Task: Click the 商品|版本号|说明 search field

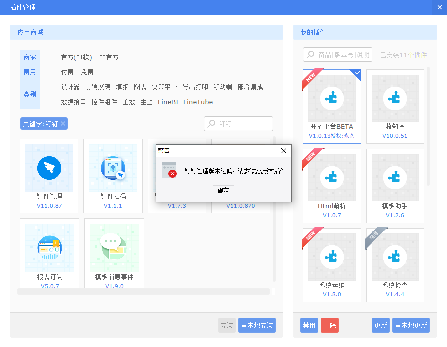Action: point(338,55)
